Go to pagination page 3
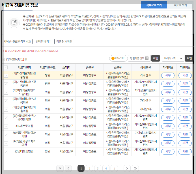Image resolution: width=196 pixels, height=174 pixels. point(98,168)
